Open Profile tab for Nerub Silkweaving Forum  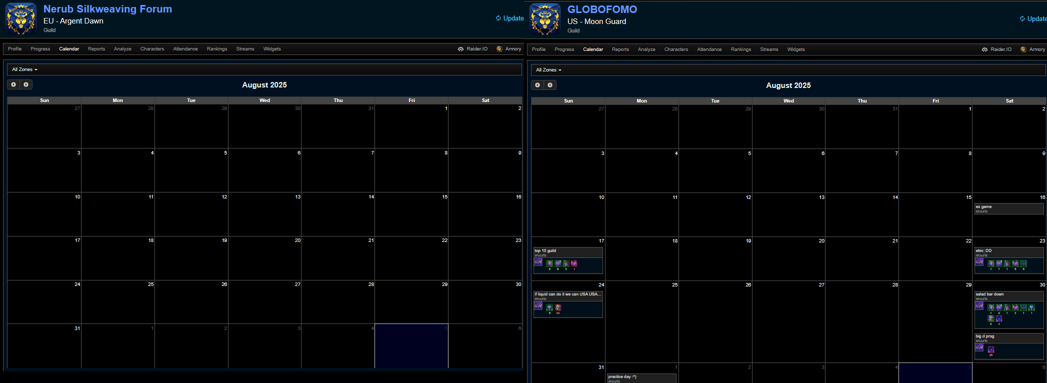[x=15, y=49]
